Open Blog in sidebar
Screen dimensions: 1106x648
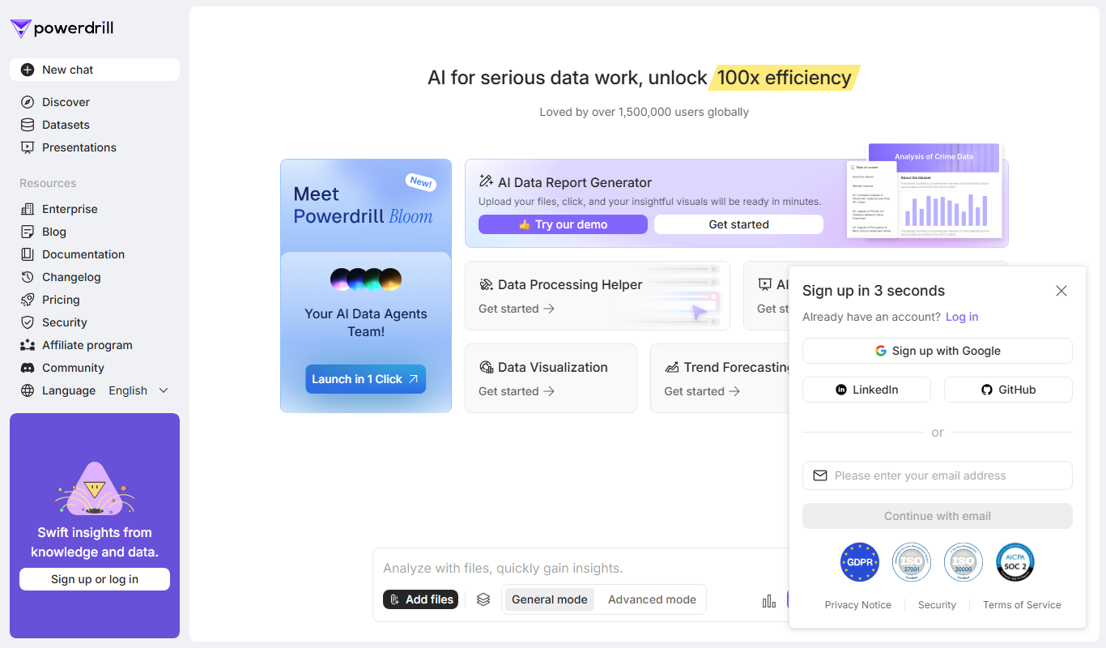pos(95,232)
